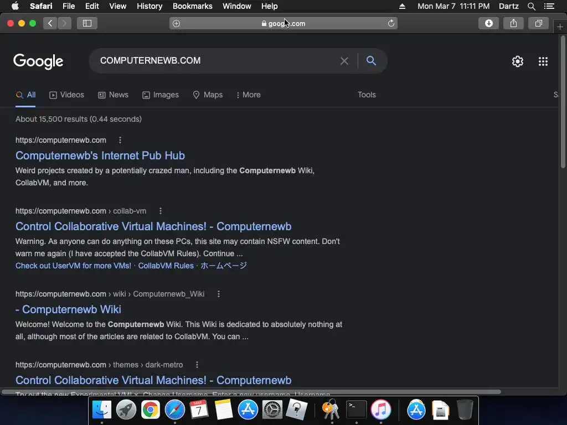Show the Safari sidebar
The image size is (567, 425).
click(87, 23)
